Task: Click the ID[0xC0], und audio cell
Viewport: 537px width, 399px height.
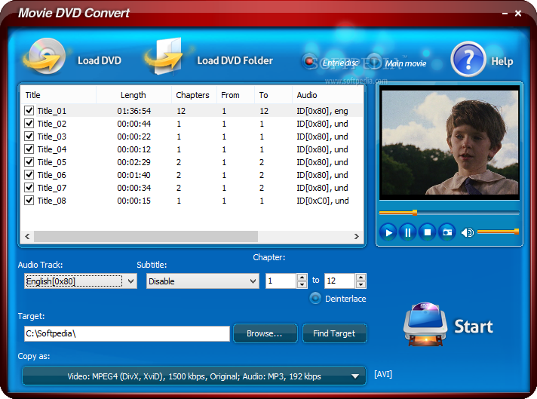Action: (323, 201)
